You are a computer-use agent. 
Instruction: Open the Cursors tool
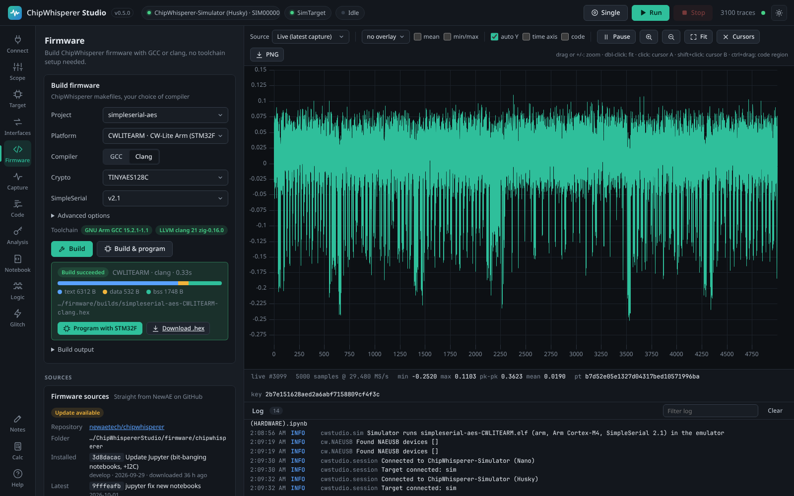pos(738,37)
